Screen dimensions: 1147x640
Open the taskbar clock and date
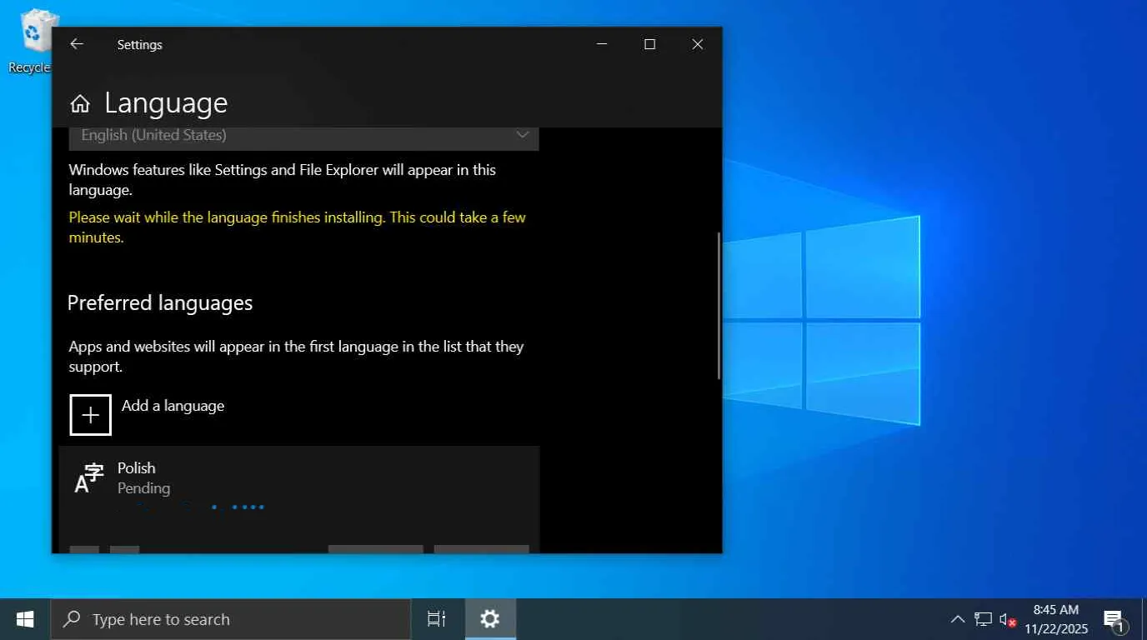[1056, 619]
